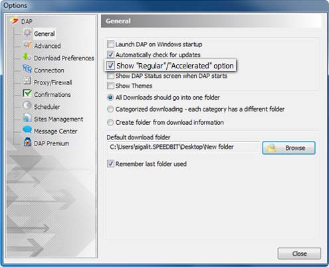Open Message Center page
Screen dimensions: 329x267
[x=55, y=132]
